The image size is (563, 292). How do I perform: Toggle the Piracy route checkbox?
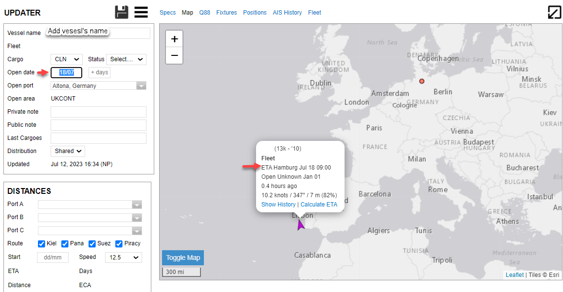[x=119, y=244]
